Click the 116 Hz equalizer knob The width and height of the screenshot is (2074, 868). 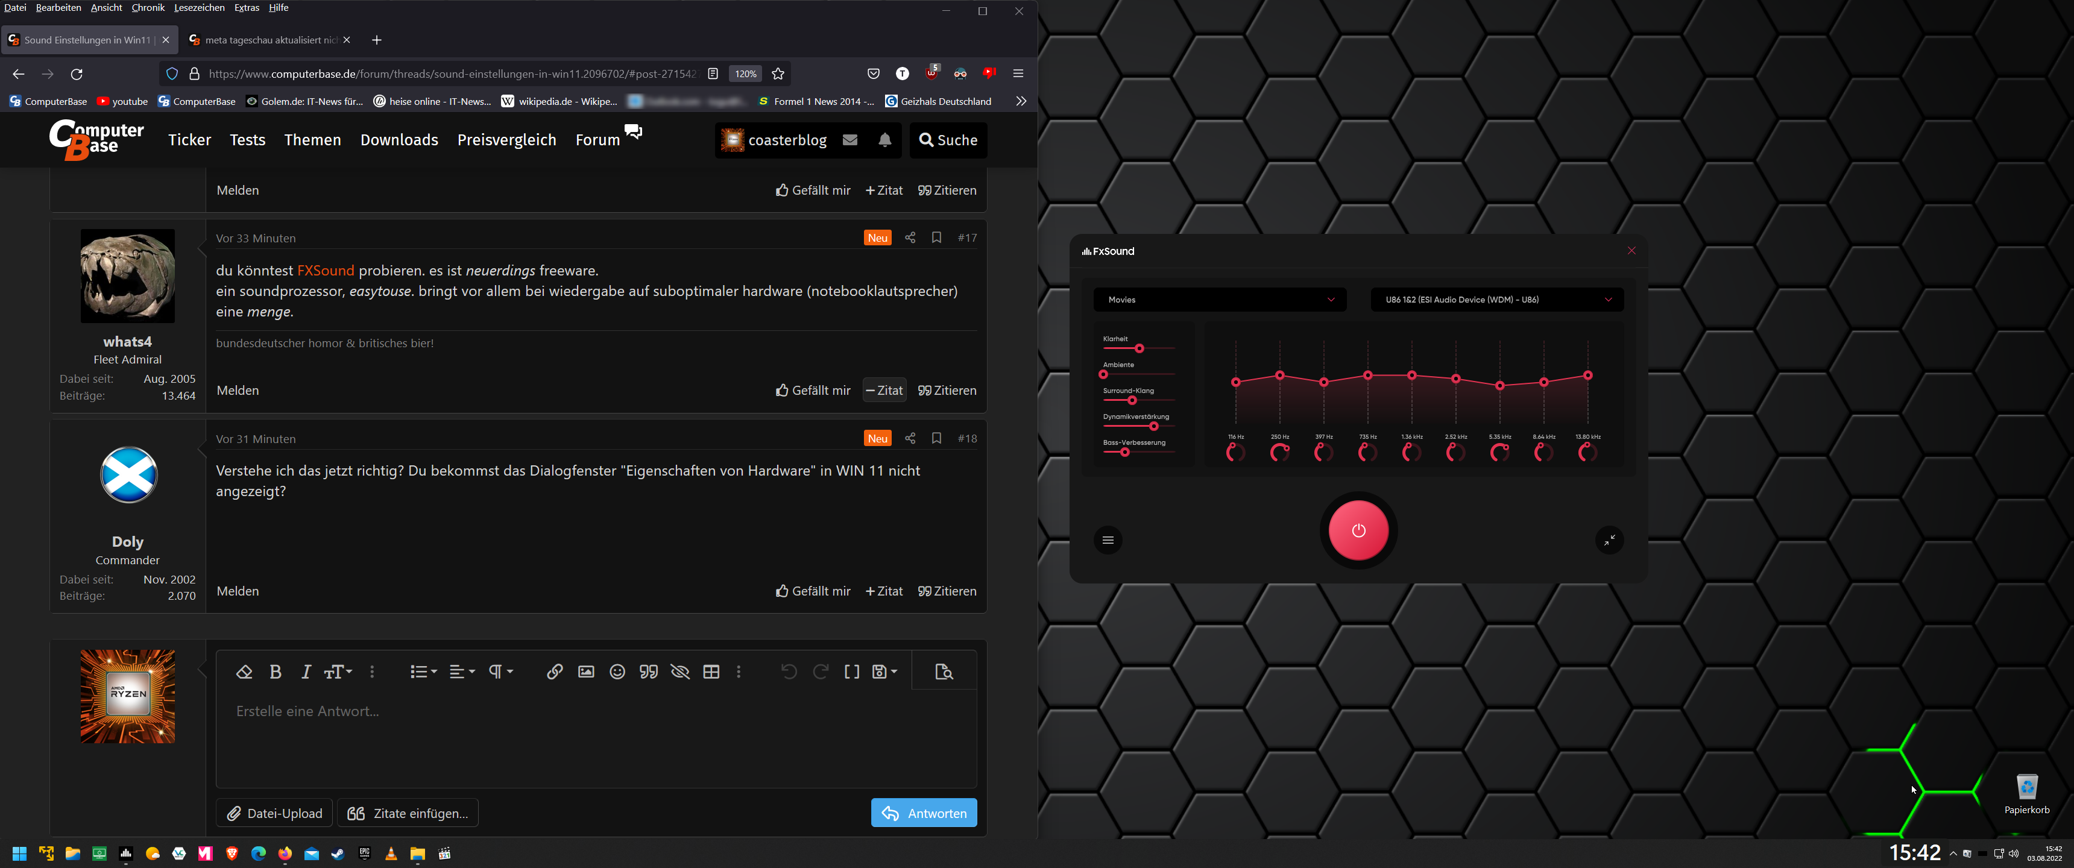(x=1235, y=453)
